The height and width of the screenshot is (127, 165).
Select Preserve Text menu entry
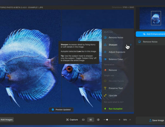pyautogui.click(x=118, y=88)
